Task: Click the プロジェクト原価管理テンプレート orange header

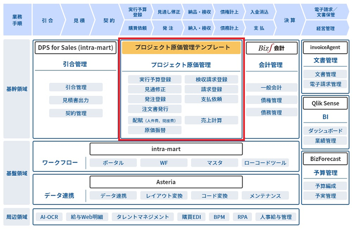Action: pos(182,48)
